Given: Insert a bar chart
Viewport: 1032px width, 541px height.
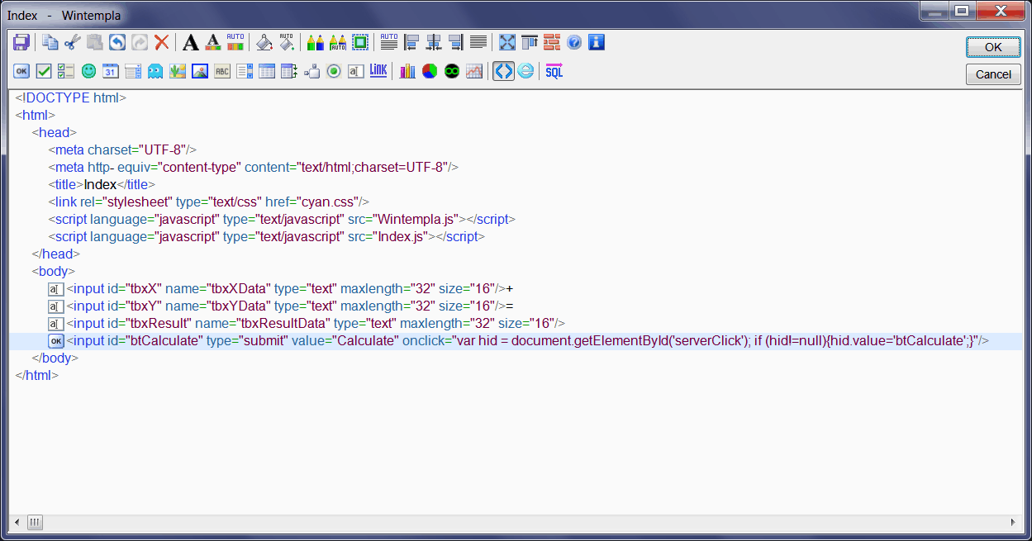Looking at the screenshot, I should [x=407, y=71].
